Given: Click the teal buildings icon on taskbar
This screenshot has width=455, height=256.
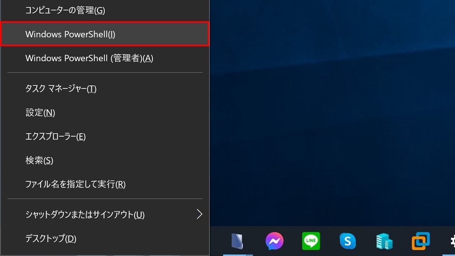Looking at the screenshot, I should coord(384,241).
